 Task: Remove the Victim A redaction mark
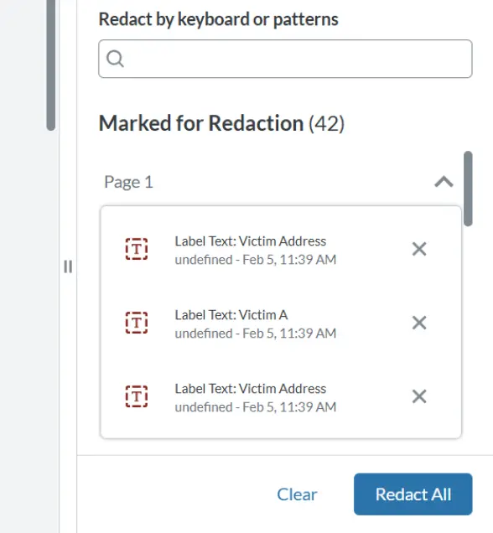coord(419,323)
